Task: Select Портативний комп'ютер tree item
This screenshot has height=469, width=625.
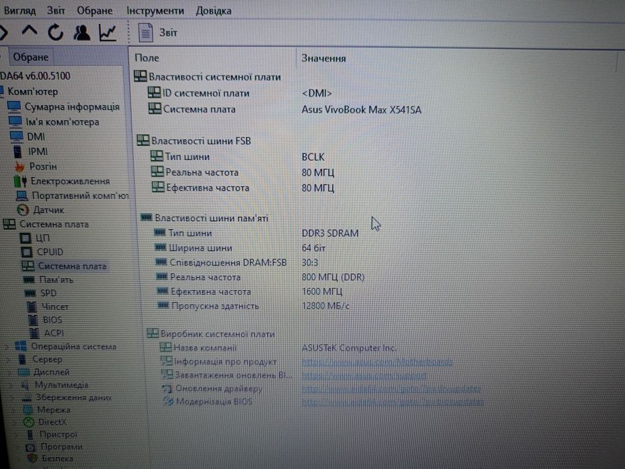Action: coord(80,196)
